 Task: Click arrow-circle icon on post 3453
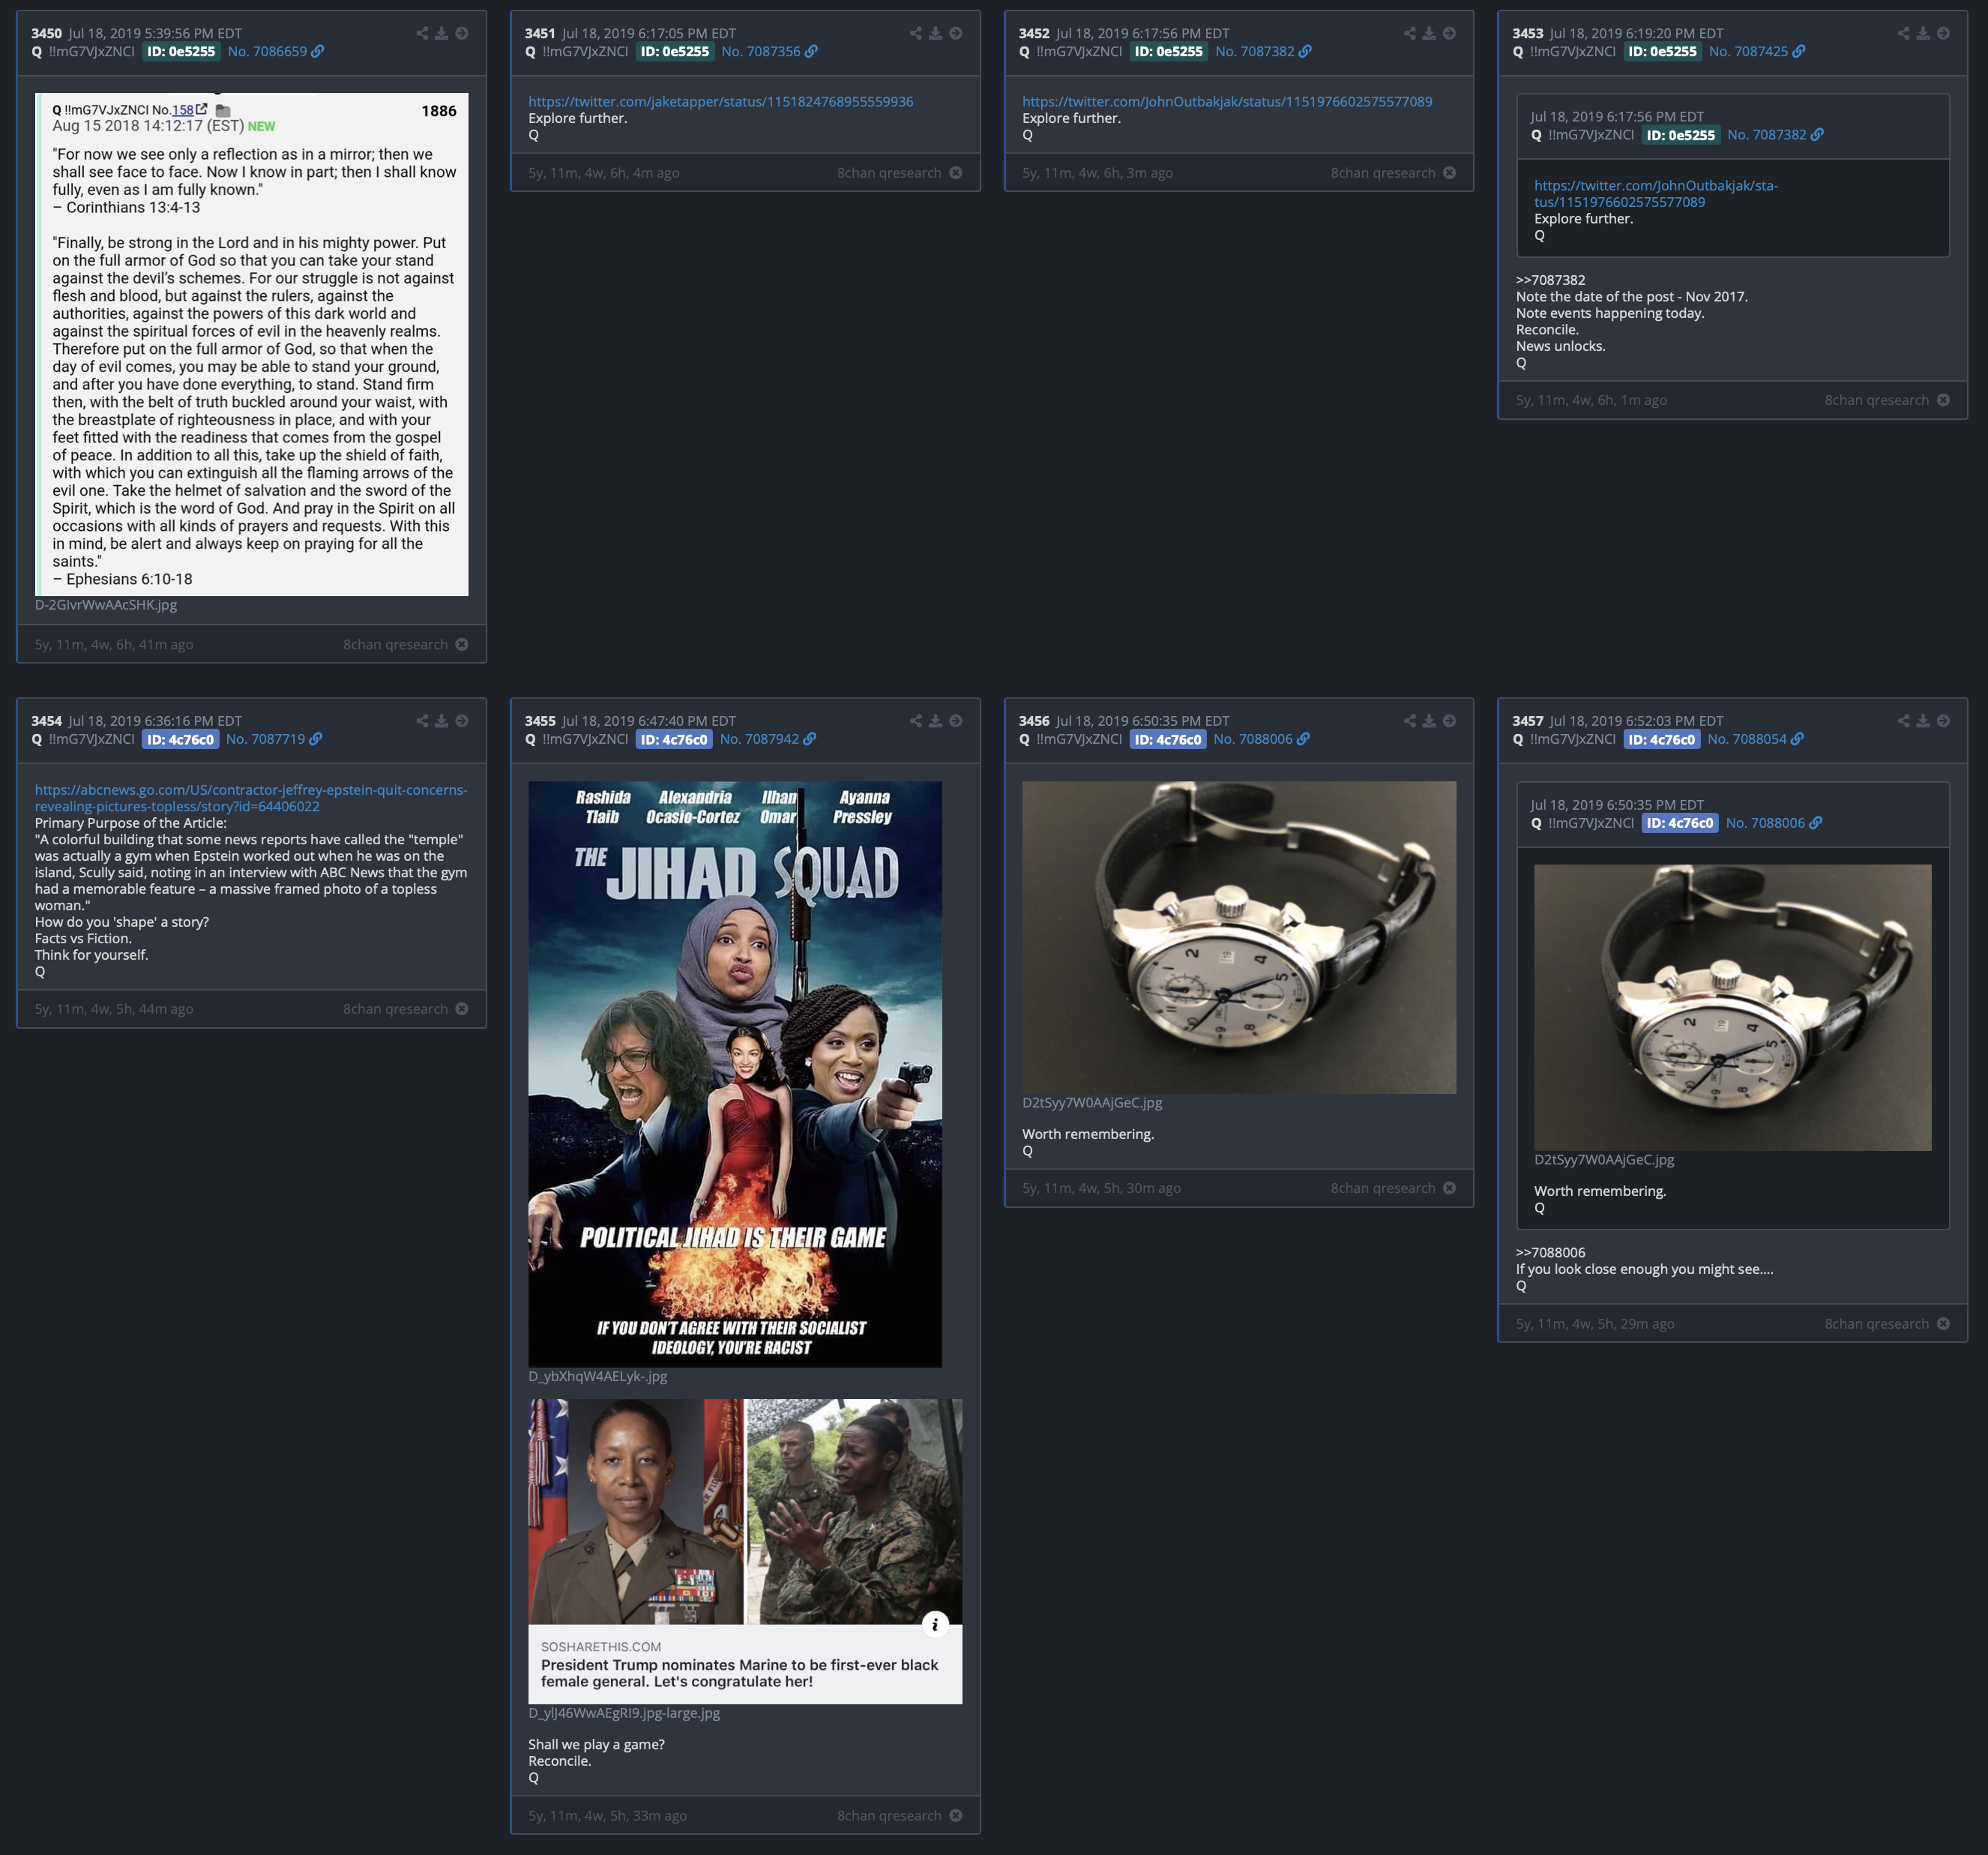(1943, 33)
